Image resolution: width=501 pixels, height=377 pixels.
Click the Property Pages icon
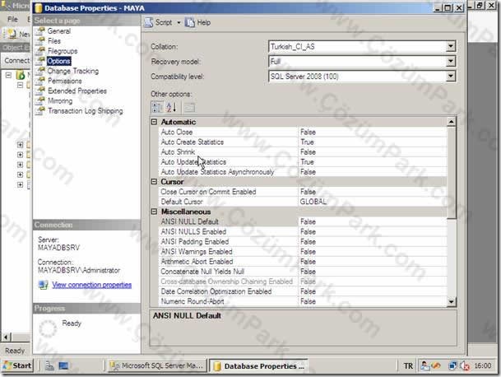click(x=189, y=108)
